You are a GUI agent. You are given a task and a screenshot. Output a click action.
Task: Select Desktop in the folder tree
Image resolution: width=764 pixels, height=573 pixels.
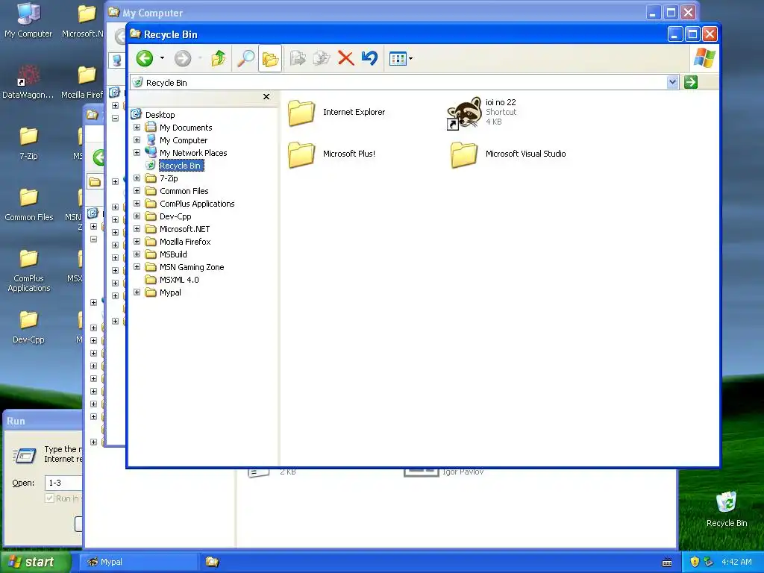tap(160, 115)
